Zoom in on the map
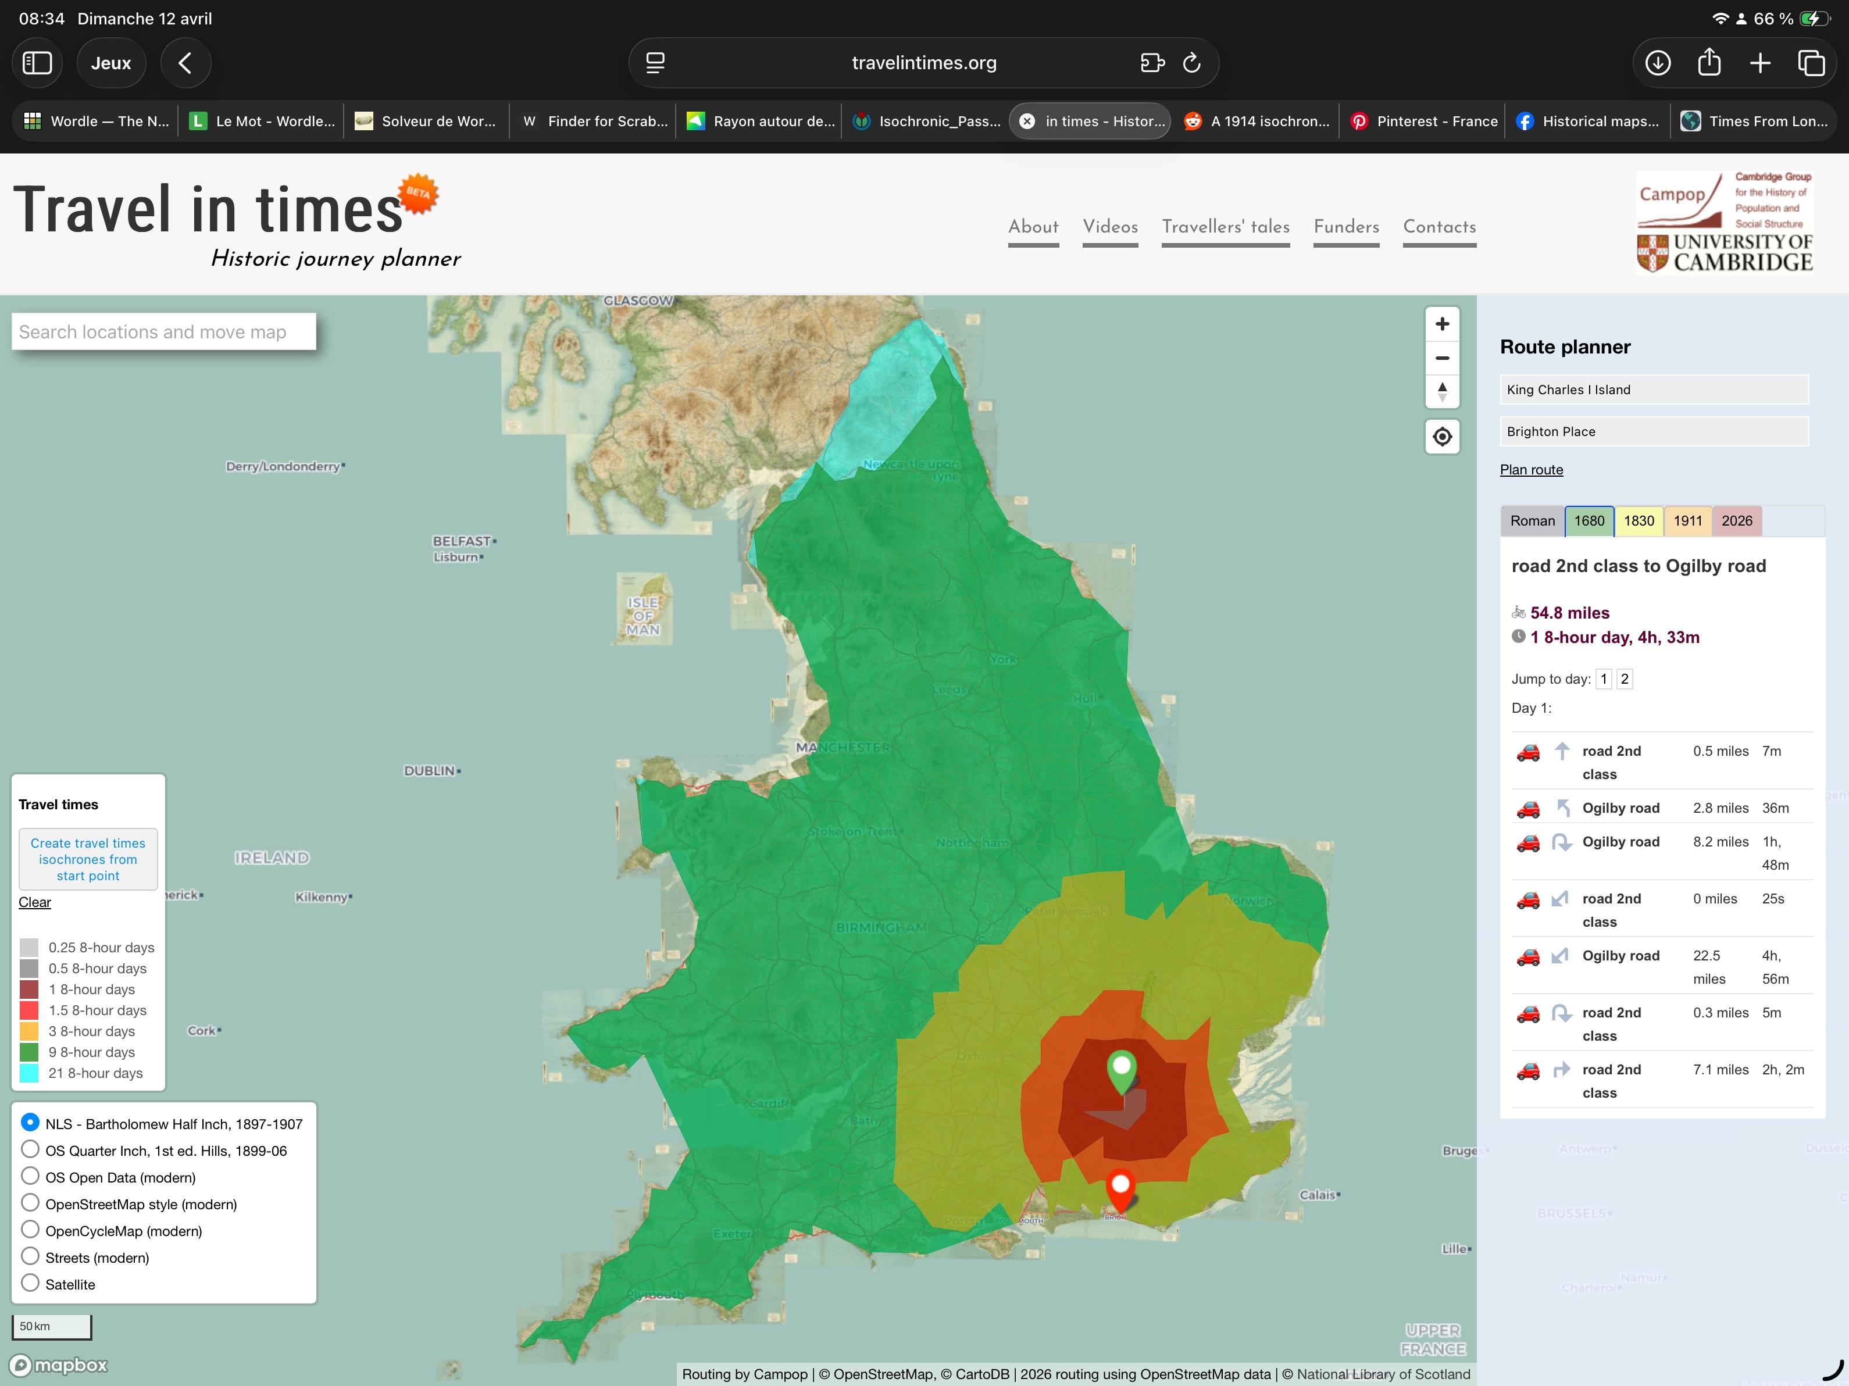The image size is (1849, 1386). [1442, 324]
